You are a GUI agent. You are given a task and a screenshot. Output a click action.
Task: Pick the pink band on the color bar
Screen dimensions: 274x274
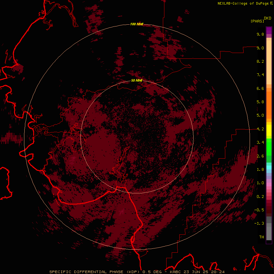click(x=269, y=185)
